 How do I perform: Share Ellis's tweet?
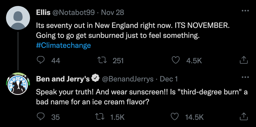[243, 60]
